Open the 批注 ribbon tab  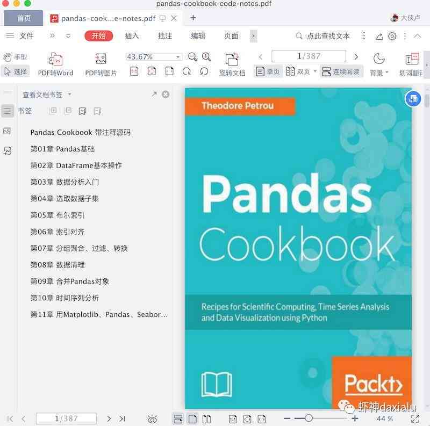coord(165,36)
